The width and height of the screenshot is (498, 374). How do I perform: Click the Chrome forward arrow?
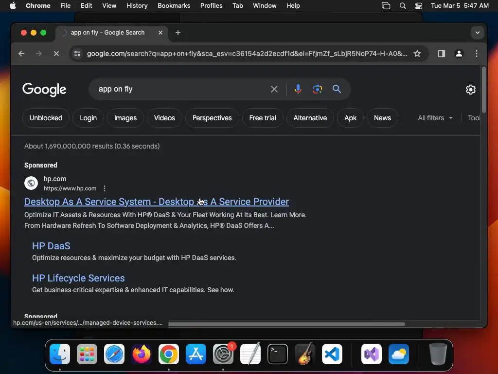click(x=39, y=54)
